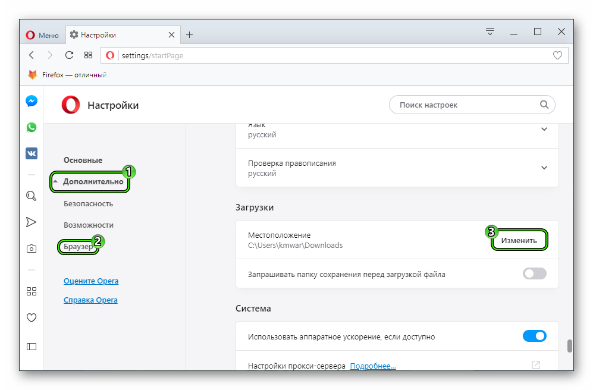Expand the Проверка правописания row

(x=397, y=168)
